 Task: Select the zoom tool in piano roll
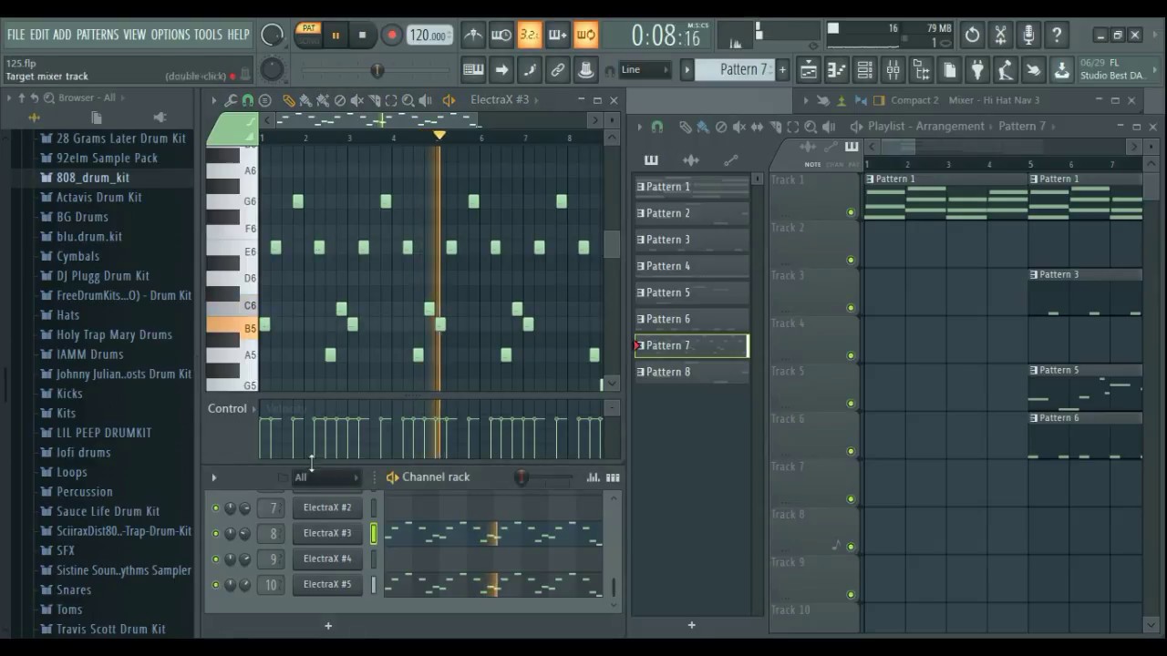[408, 100]
